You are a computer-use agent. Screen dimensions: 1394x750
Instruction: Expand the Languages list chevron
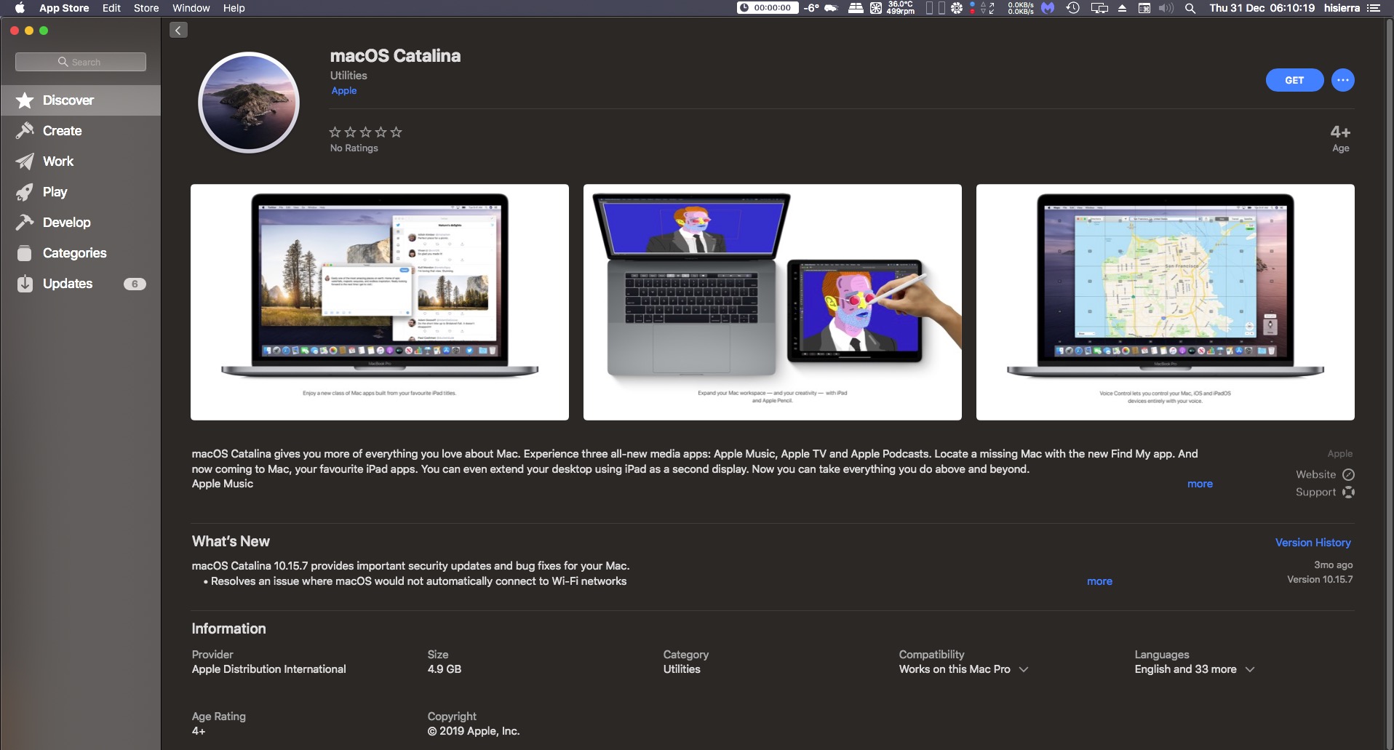1250,669
